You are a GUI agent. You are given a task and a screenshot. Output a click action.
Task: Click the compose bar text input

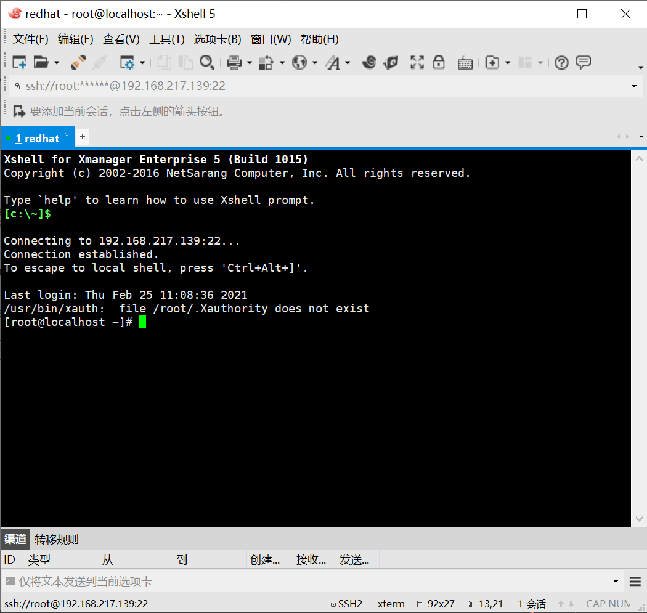pyautogui.click(x=314, y=582)
